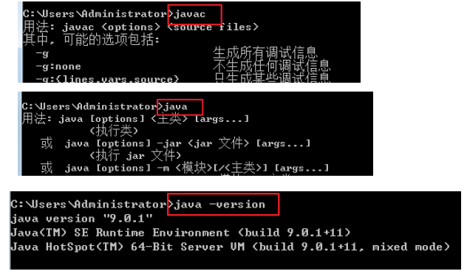Viewport: 467px width, 274px height.
Task: Click the highlighted java command in second console
Action: tap(176, 107)
